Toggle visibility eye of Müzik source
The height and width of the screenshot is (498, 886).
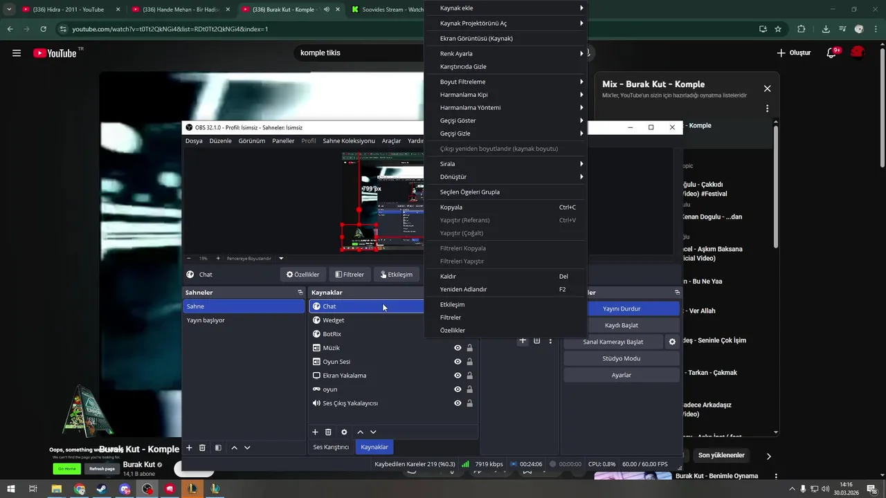click(x=458, y=348)
